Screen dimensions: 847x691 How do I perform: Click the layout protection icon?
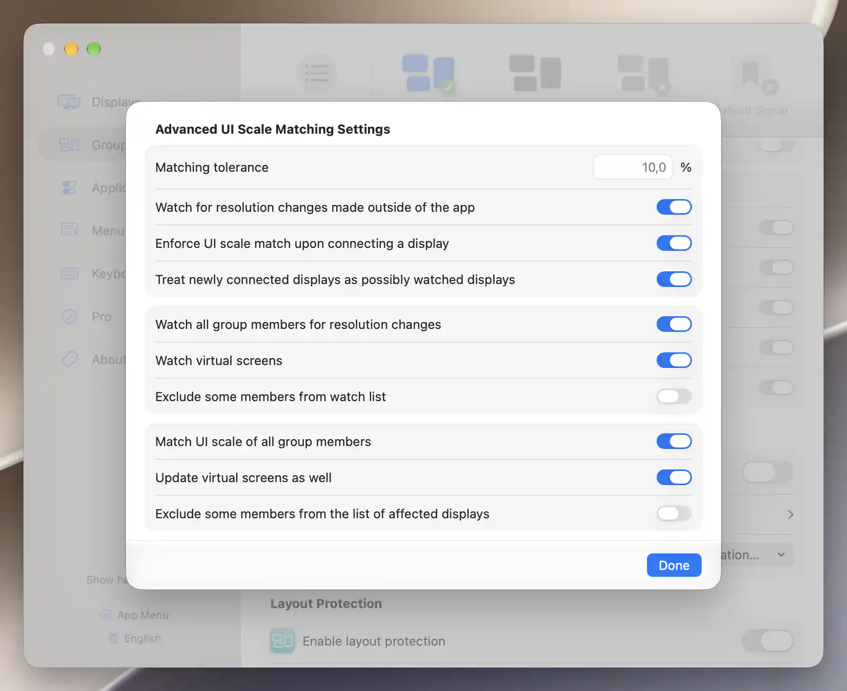282,641
